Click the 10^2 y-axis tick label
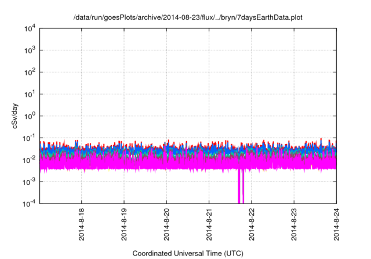Viewport: 371px width, 259px height. [30, 72]
